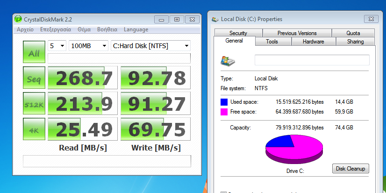Click the disk usage pie chart
The image size is (386, 193).
click(294, 149)
